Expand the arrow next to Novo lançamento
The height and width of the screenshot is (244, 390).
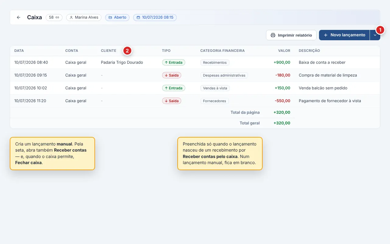point(375,35)
